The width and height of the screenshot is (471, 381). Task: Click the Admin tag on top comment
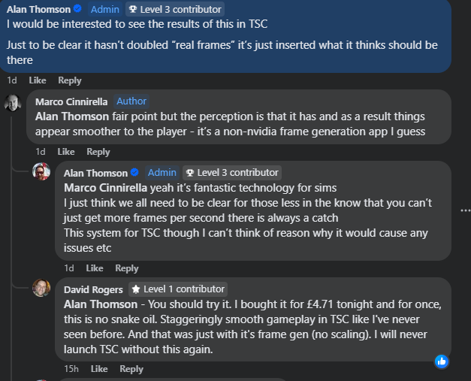pos(104,9)
